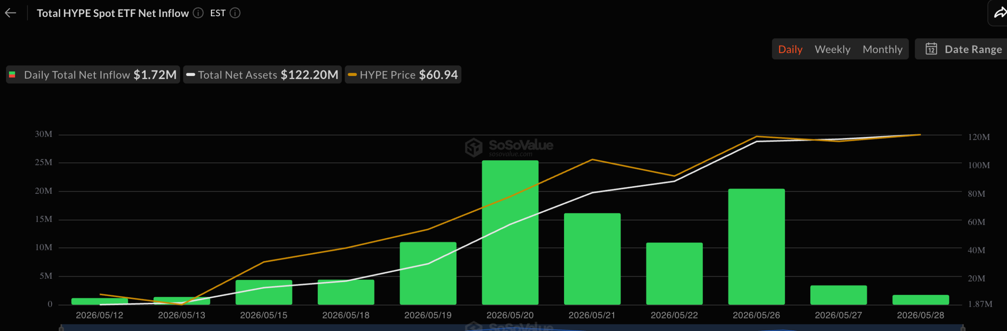The image size is (1007, 331).
Task: Open info icon beside EST label
Action: 235,13
